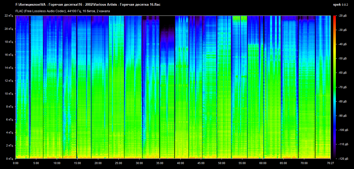Click the blue lower part of dB color bar
354x169 pixels.
[334, 127]
